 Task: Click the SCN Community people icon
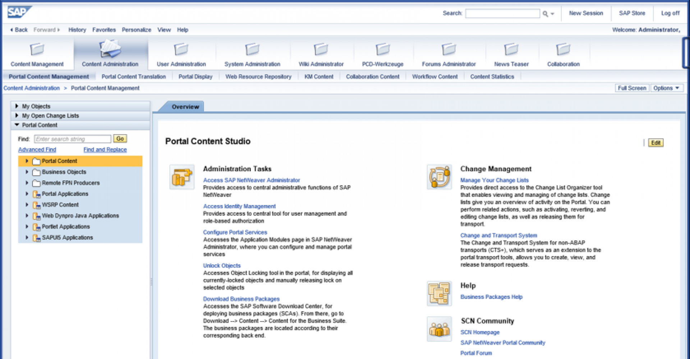(x=439, y=329)
